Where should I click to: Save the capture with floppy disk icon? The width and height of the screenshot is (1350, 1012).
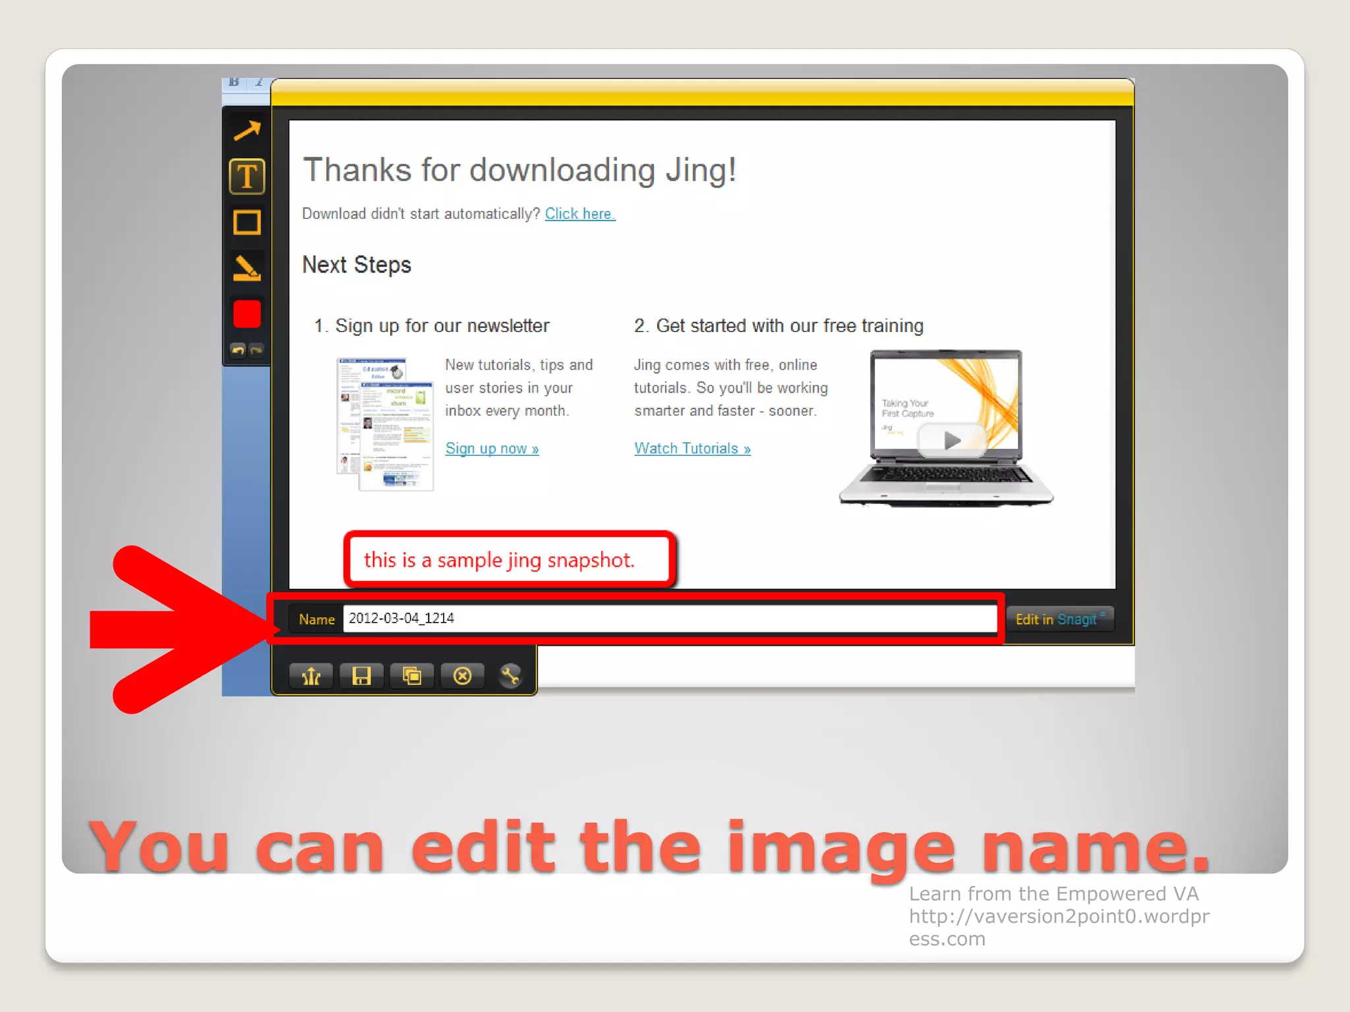361,676
